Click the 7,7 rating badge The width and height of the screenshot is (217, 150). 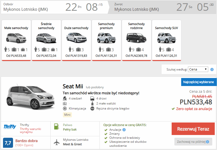[x=8, y=143]
